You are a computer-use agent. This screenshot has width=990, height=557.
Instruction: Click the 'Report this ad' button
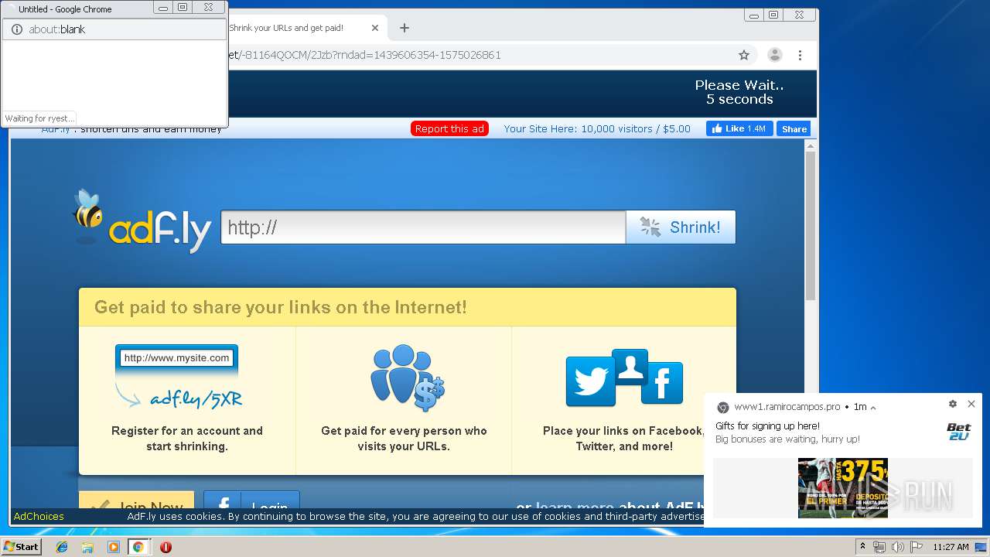point(449,128)
